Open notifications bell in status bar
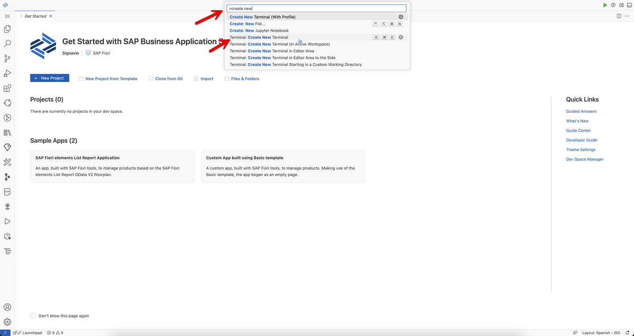The width and height of the screenshot is (634, 336). pos(628,332)
